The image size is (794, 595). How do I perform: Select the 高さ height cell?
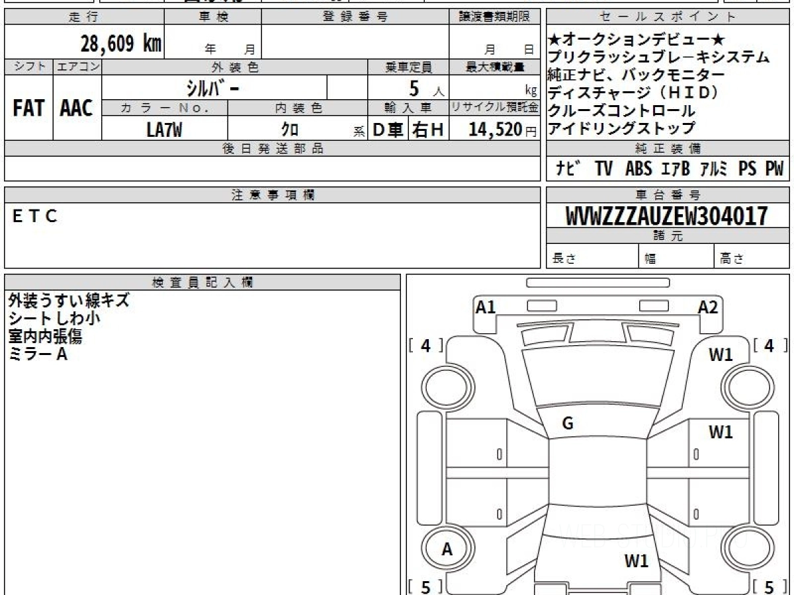click(752, 257)
